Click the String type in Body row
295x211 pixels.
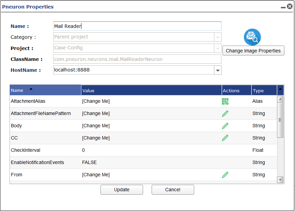coord(259,126)
